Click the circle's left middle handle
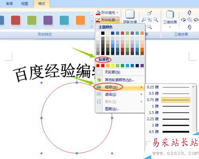199x159 pixels. click(41, 118)
